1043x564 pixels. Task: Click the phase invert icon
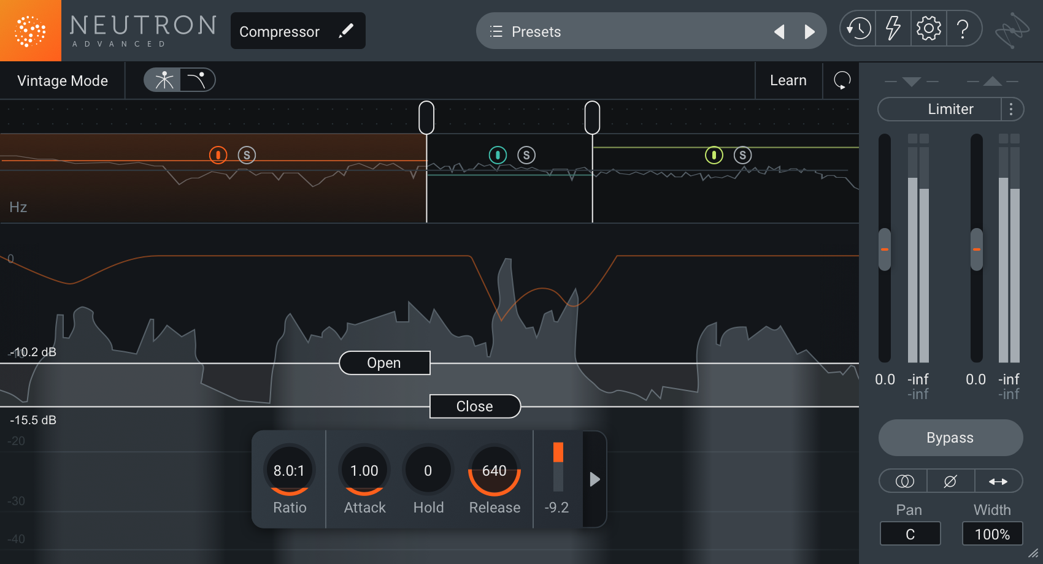[950, 481]
